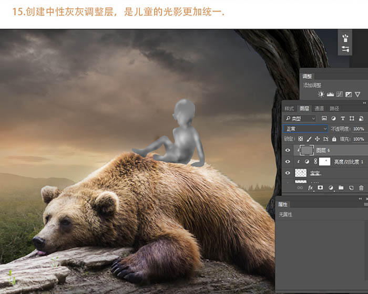Switch to the 路径 tab

pos(334,108)
